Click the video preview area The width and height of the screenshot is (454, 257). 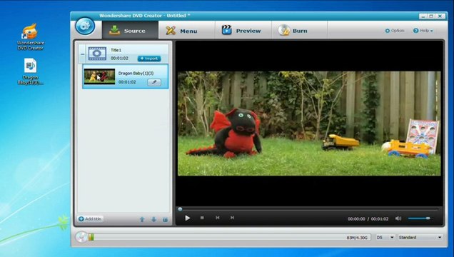[309, 124]
